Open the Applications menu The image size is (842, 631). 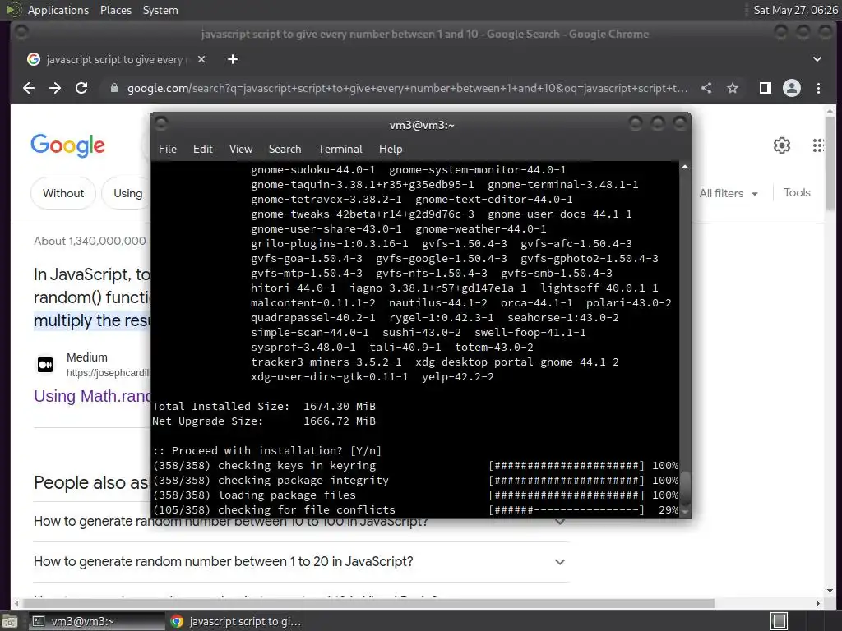pyautogui.click(x=58, y=10)
